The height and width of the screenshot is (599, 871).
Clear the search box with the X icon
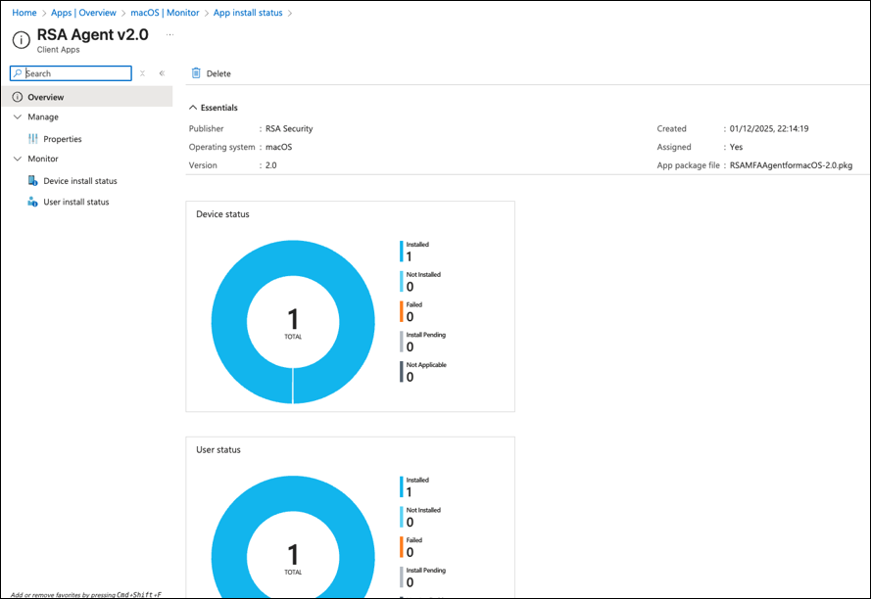[x=143, y=73]
